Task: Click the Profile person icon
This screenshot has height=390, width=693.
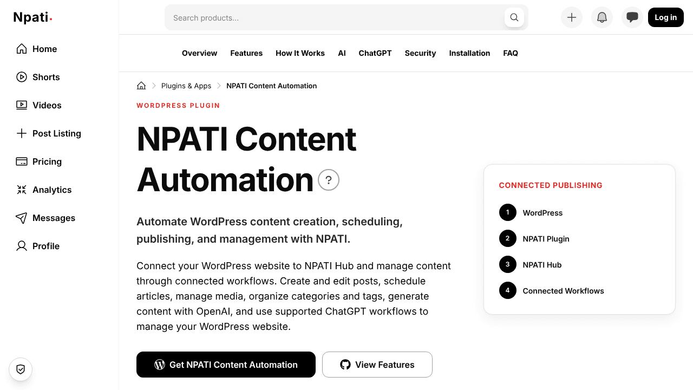Action: 22,246
